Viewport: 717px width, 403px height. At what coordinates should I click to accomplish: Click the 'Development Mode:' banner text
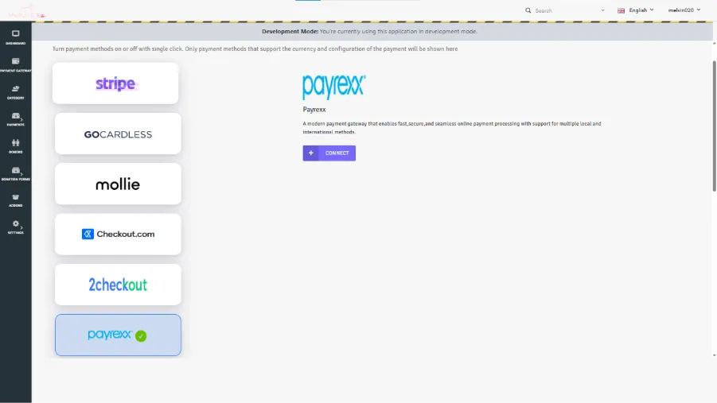coord(290,32)
